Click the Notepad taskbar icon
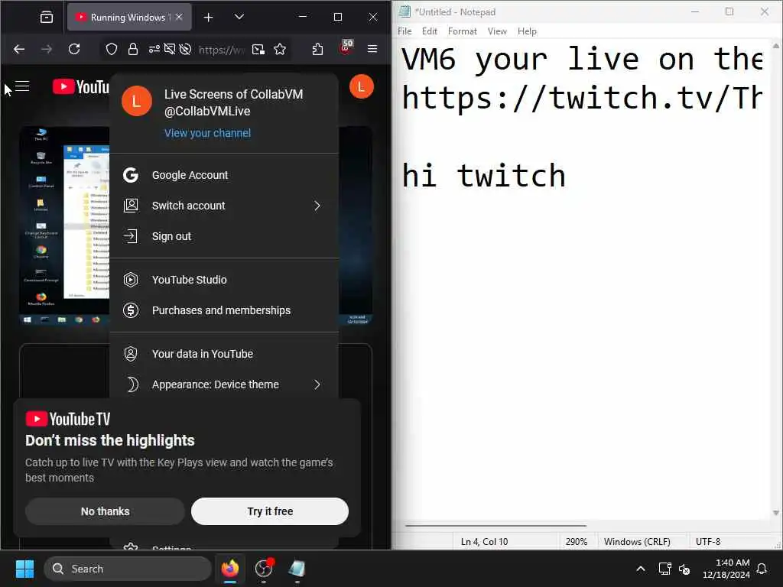Image resolution: width=783 pixels, height=587 pixels. click(297, 569)
